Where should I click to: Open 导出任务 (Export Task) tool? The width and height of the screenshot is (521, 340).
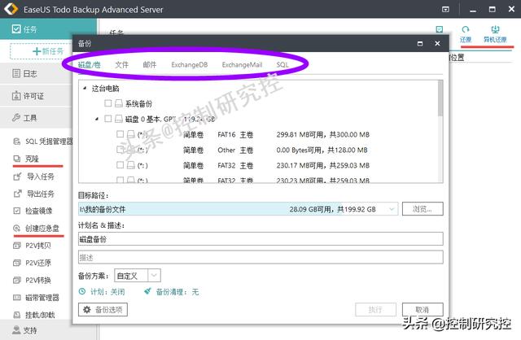pyautogui.click(x=33, y=194)
